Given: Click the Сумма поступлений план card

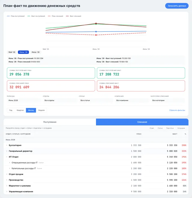Looking at the screenshot, I should click(51, 73).
